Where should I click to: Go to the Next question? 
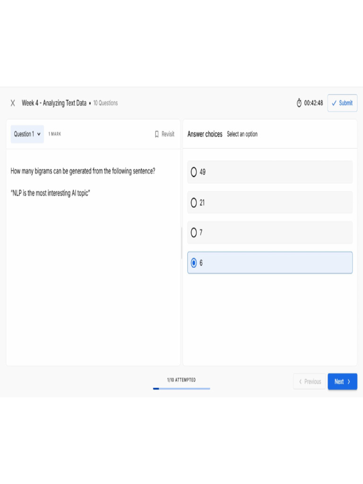click(342, 382)
